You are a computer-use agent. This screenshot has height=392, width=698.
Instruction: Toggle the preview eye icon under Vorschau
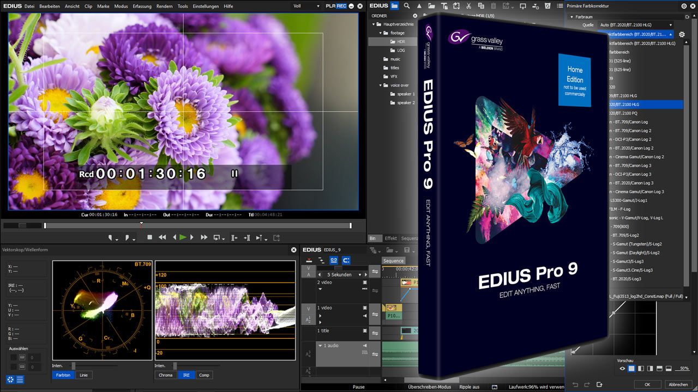point(622,369)
